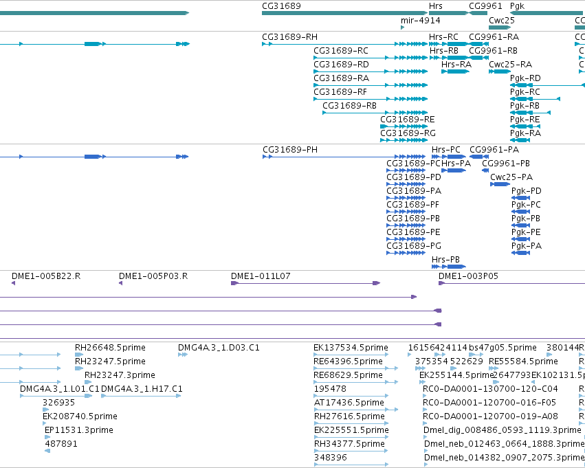Select the CG31689 gene bar
This screenshot has height=468, width=585.
pos(344,13)
